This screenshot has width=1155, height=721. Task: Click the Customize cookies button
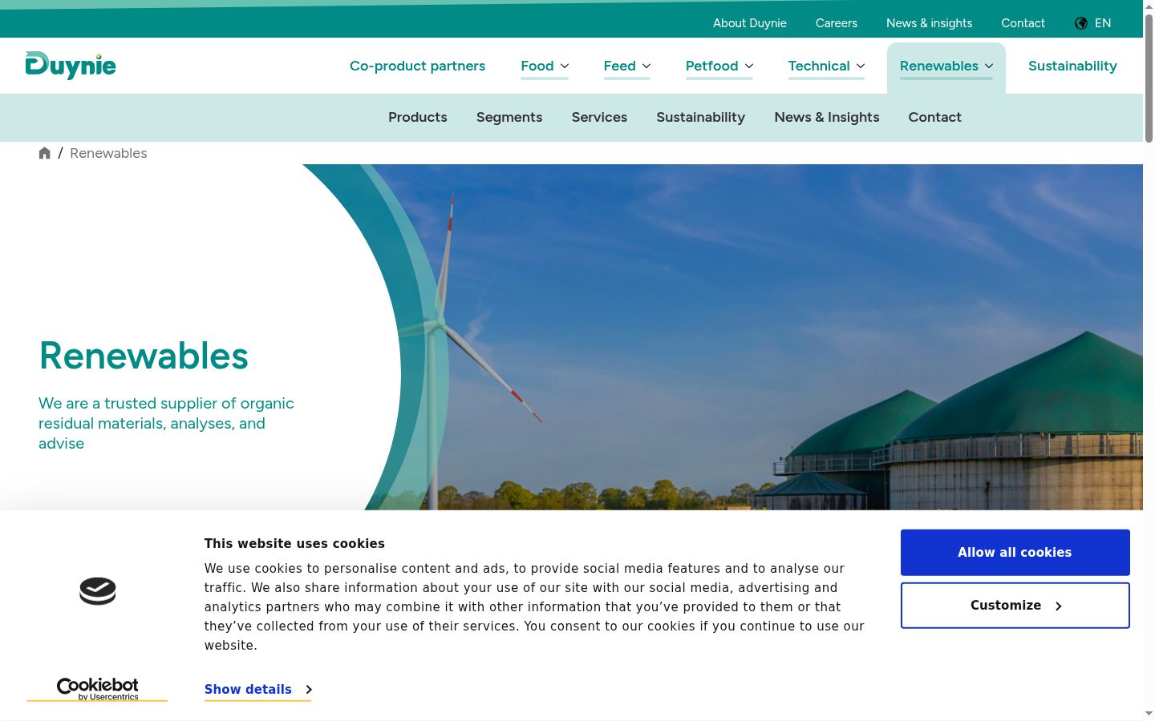point(1015,606)
